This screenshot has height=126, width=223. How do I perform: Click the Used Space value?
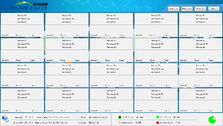coord(138,123)
